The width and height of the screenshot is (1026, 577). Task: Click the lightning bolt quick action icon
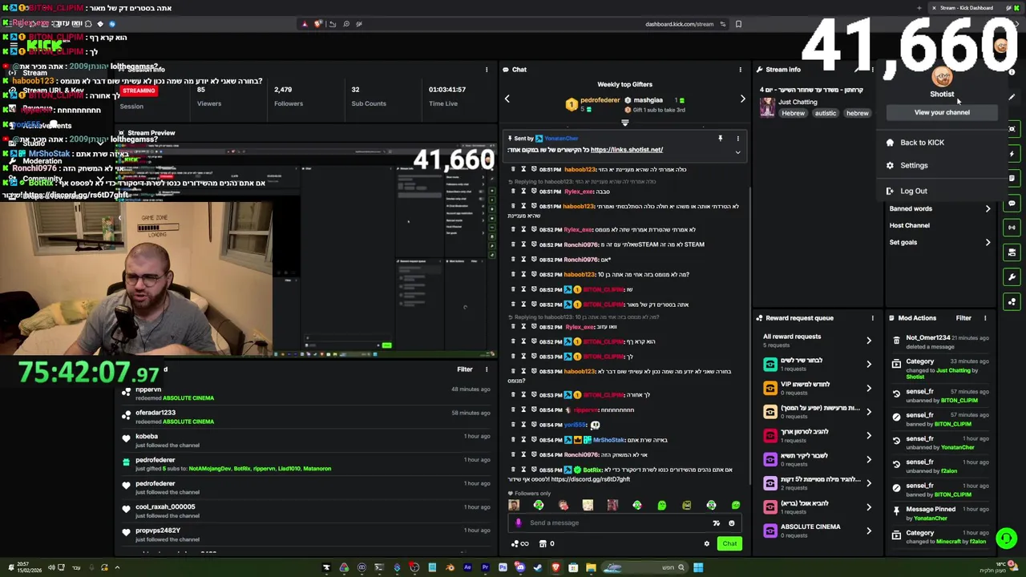1012,154
